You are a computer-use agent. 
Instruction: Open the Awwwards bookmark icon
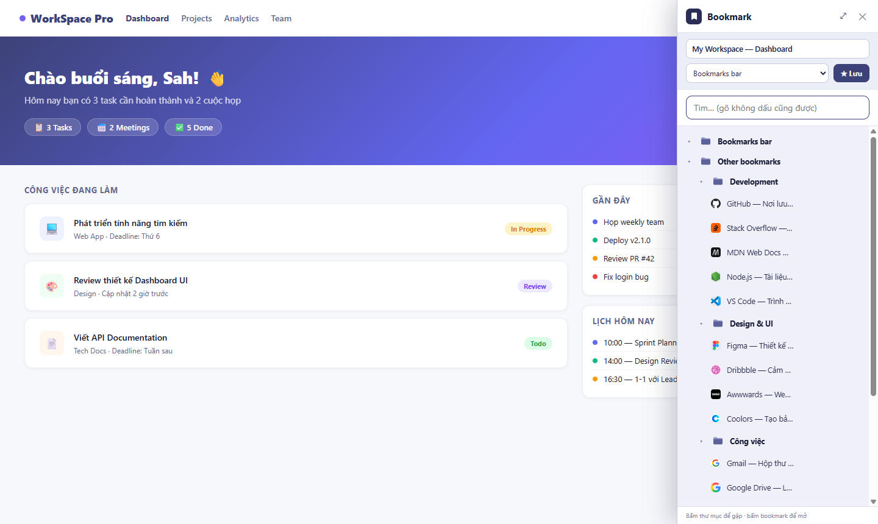point(716,394)
